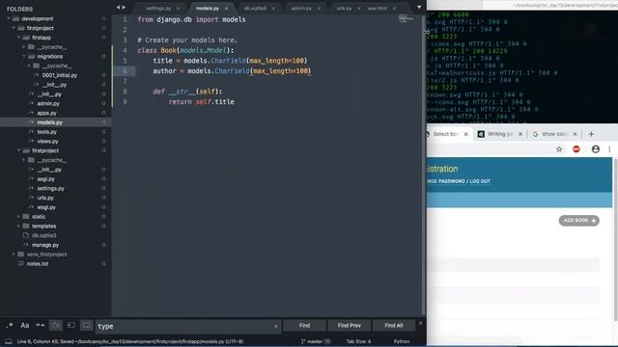Open a new browser tab
Image resolution: width=618 pixels, height=347 pixels.
pyautogui.click(x=591, y=134)
